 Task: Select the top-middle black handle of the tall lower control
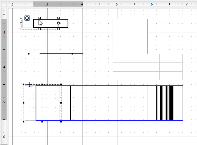(42, 84)
